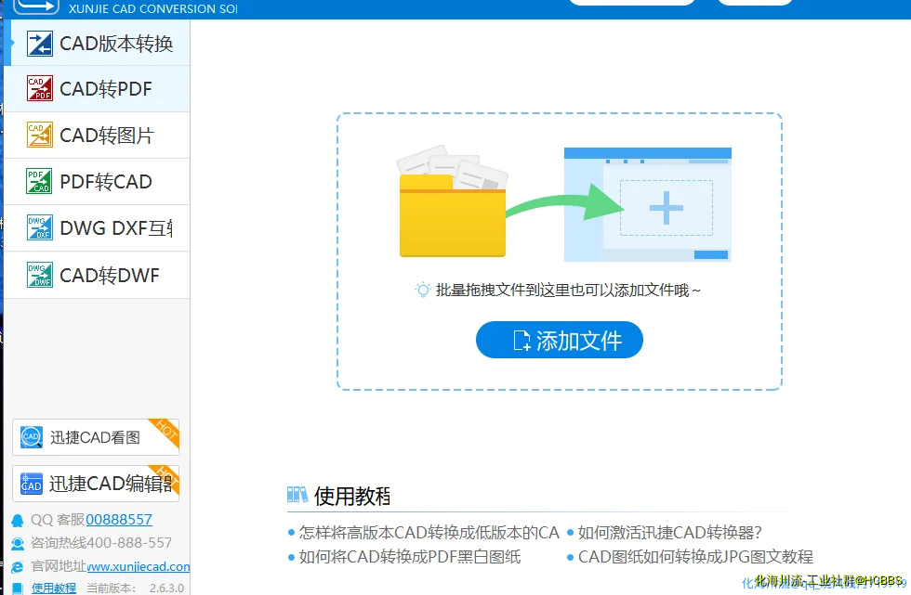Open 迅捷CAD编辑器 promotion button
The height and width of the screenshot is (595, 911).
[x=96, y=483]
